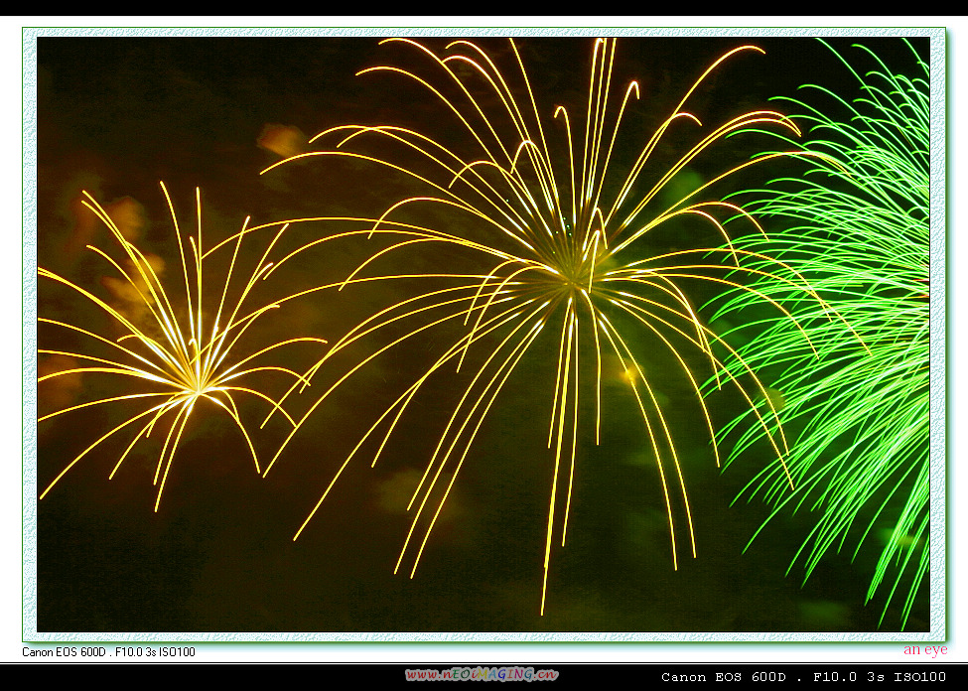Click the fireworks photograph
The image size is (968, 691).
(x=484, y=334)
